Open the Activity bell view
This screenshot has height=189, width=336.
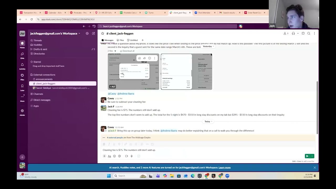coord(22,66)
